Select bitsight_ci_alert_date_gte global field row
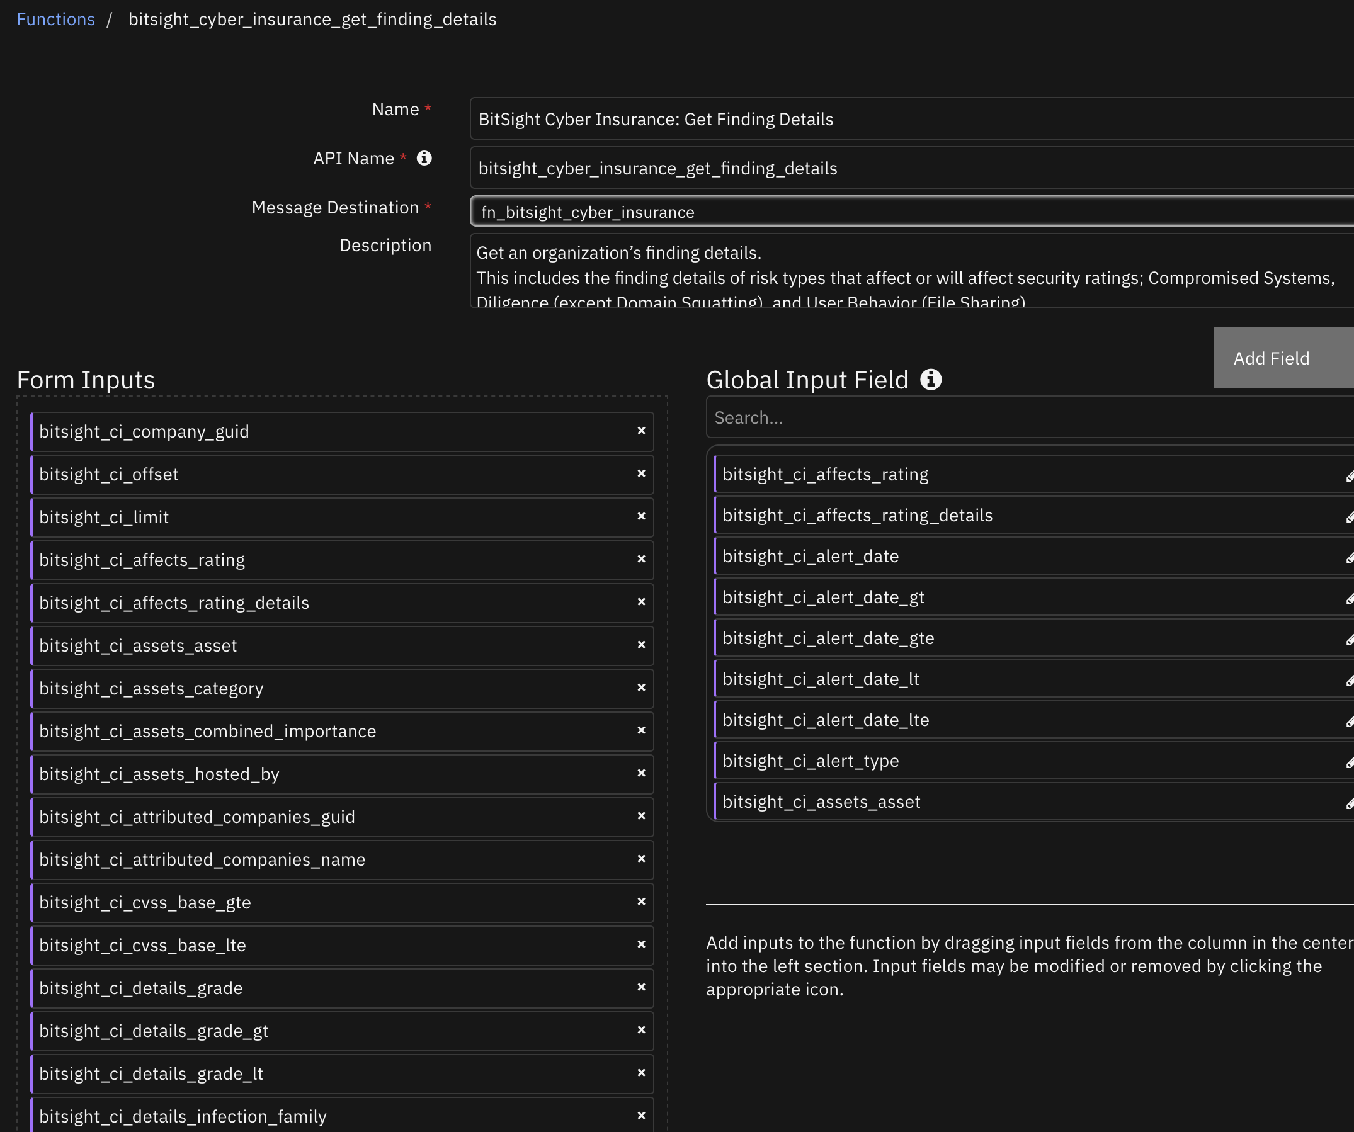Viewport: 1354px width, 1132px height. 1033,638
